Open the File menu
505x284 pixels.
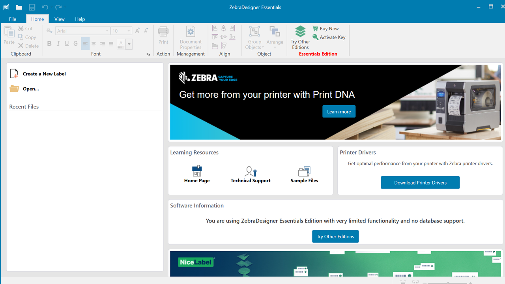(x=13, y=19)
